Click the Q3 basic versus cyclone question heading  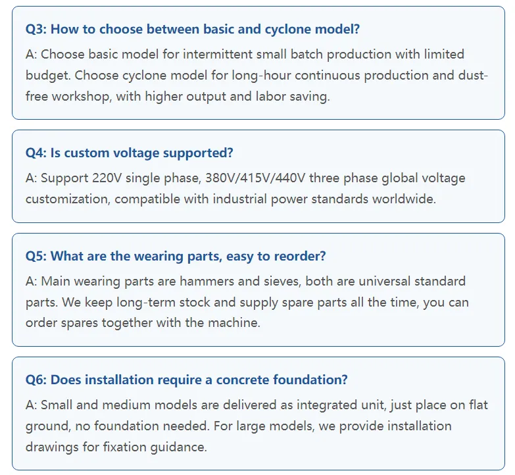pyautogui.click(x=193, y=29)
